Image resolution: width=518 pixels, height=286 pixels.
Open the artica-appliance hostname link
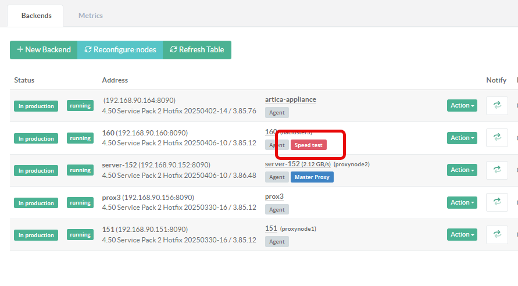click(290, 99)
